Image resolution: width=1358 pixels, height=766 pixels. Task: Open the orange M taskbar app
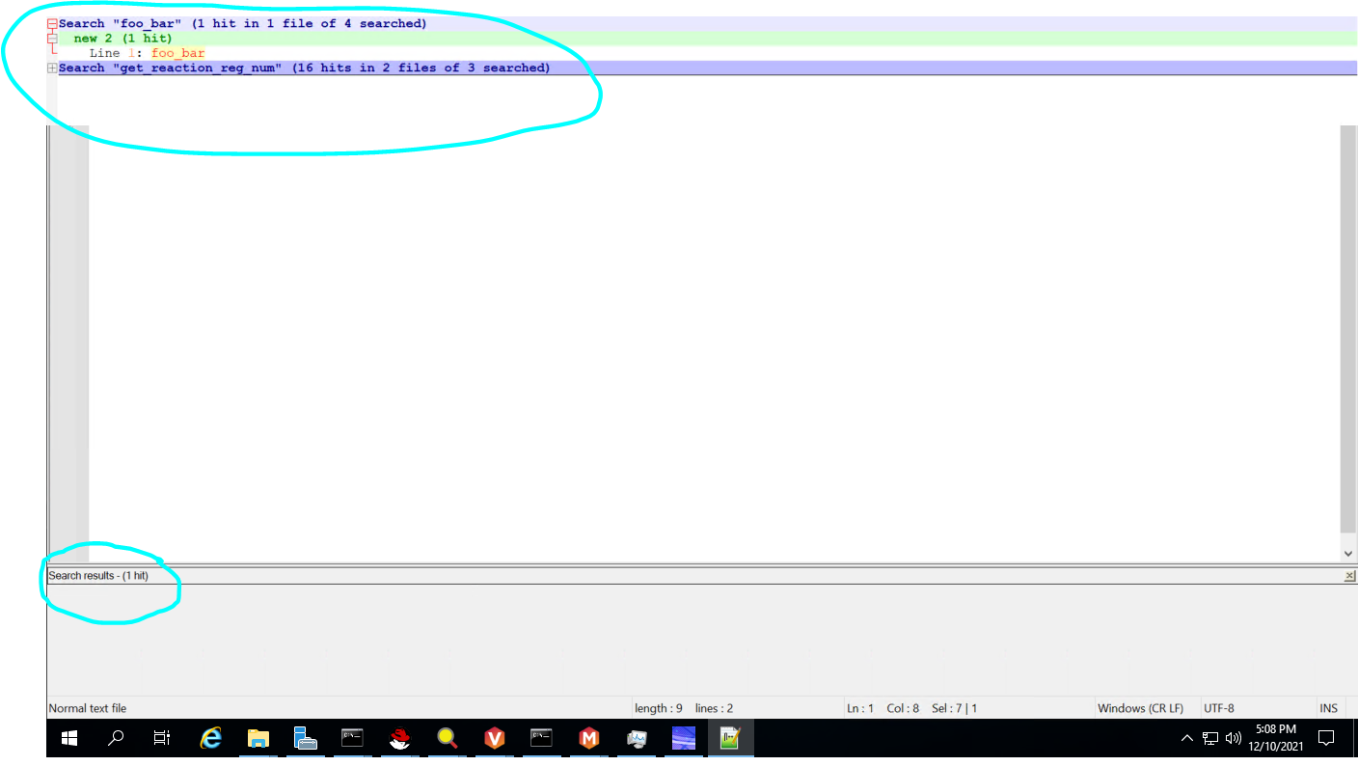point(588,739)
